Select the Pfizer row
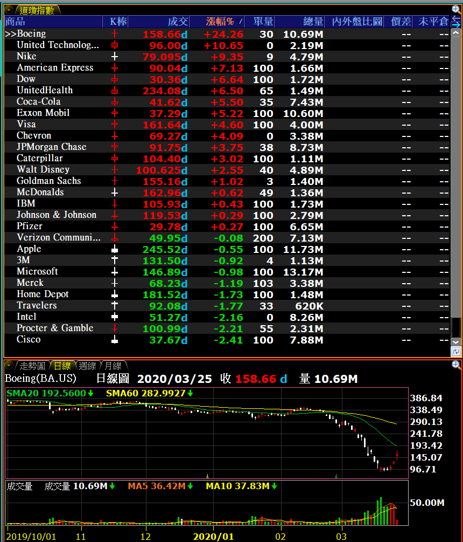The height and width of the screenshot is (542, 463). pyautogui.click(x=227, y=227)
